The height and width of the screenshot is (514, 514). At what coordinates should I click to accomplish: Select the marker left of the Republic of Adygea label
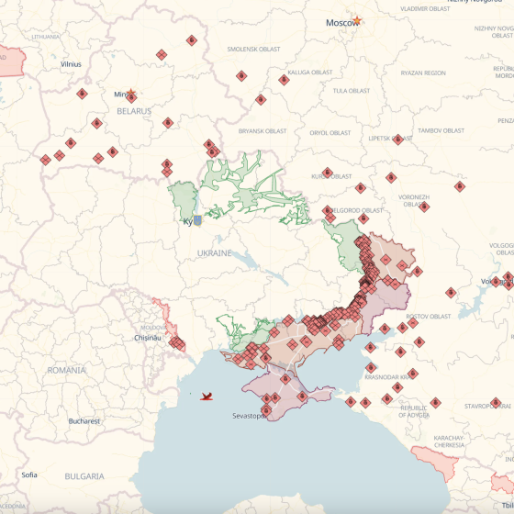pos(387,399)
